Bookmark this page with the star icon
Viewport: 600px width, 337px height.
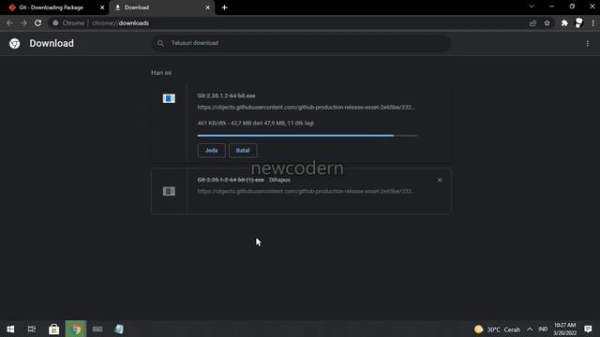point(547,23)
